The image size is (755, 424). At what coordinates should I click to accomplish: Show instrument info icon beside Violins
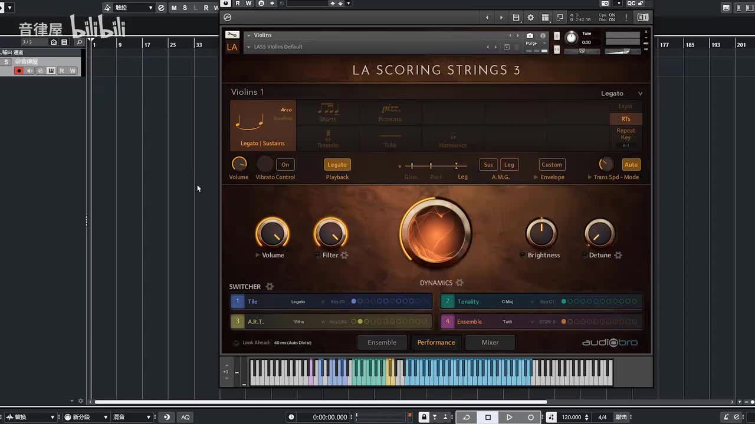pyautogui.click(x=543, y=36)
